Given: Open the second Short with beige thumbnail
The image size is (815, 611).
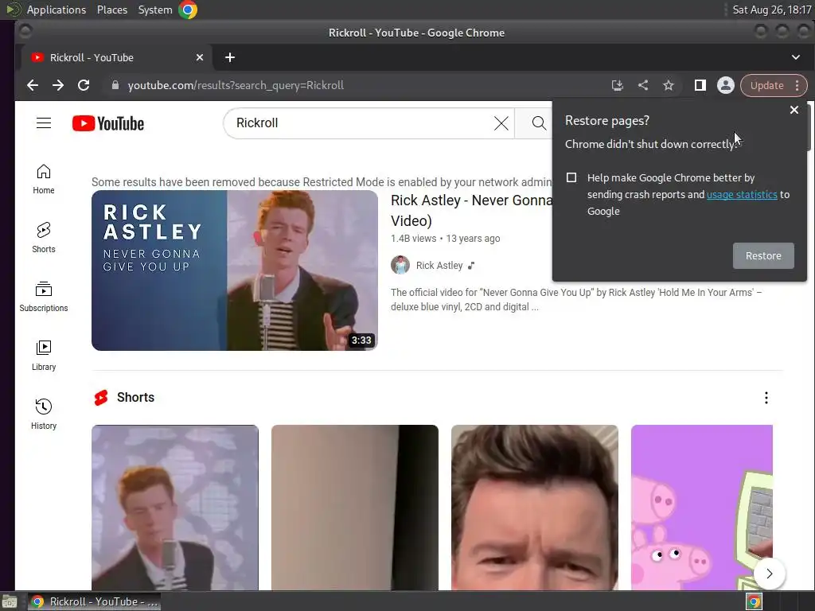Looking at the screenshot, I should click(x=354, y=508).
